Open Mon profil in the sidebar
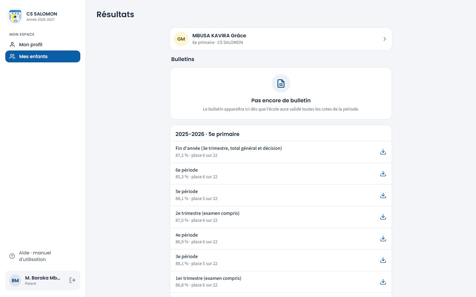This screenshot has width=476, height=297. (43, 45)
